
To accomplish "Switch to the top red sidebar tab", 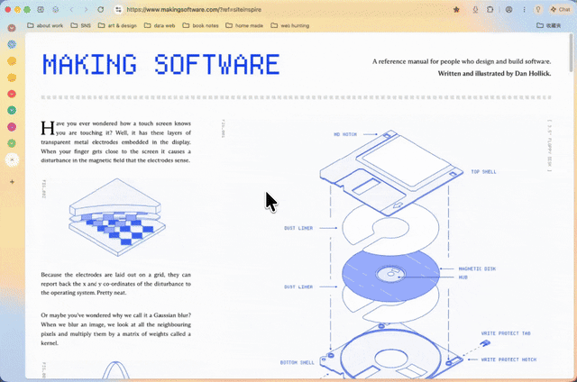I will [x=12, y=28].
